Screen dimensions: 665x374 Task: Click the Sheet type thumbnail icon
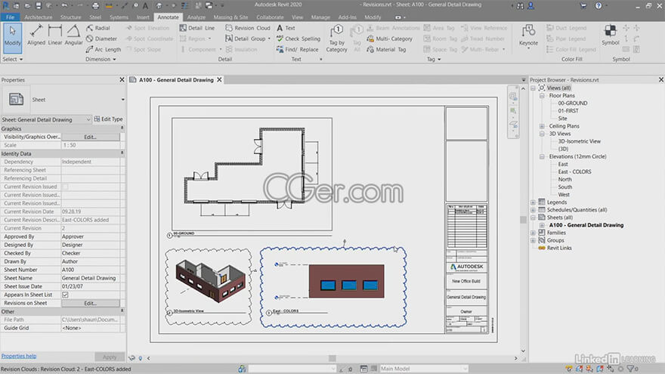tap(16, 99)
